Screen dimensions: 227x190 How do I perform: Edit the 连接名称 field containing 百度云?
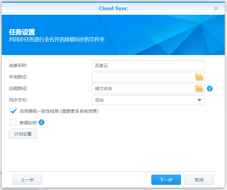(x=148, y=65)
